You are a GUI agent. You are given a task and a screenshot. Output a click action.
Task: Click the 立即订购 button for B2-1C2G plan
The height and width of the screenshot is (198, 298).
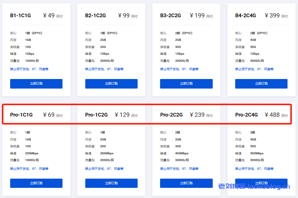click(111, 84)
